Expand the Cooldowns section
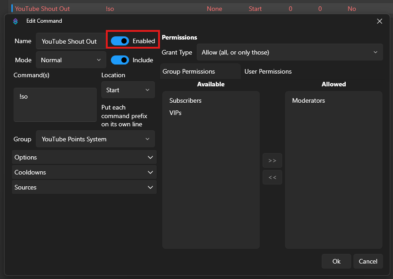This screenshot has width=393, height=279. pyautogui.click(x=84, y=172)
